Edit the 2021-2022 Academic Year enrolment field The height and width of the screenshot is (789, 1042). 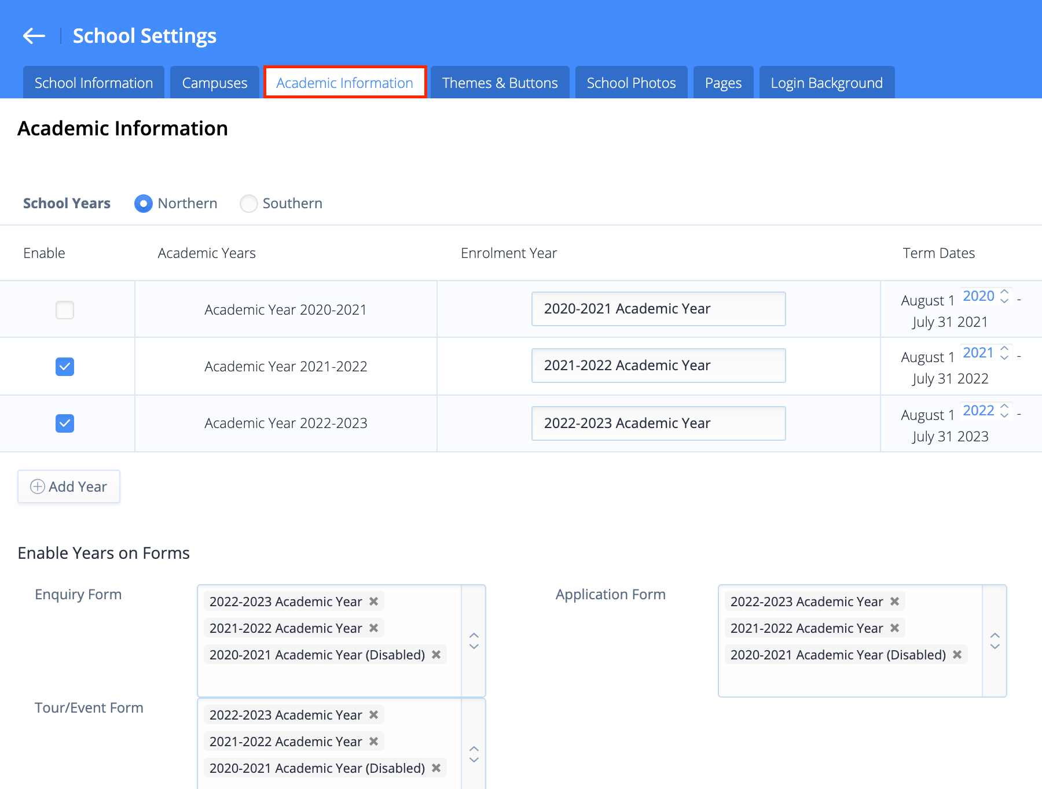coord(659,366)
